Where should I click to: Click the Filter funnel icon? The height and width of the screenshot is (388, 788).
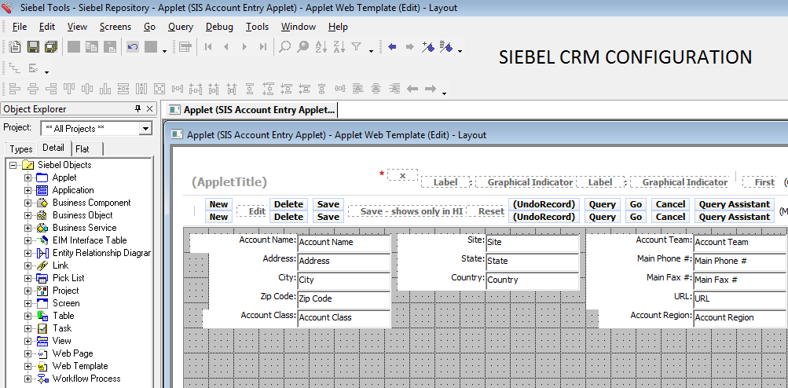(x=357, y=47)
